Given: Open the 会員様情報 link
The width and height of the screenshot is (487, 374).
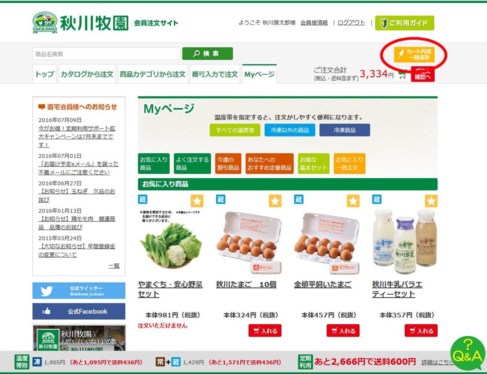Looking at the screenshot, I should click(314, 23).
